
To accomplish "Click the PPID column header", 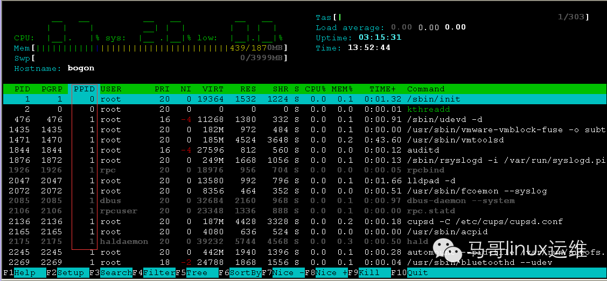I will point(84,89).
